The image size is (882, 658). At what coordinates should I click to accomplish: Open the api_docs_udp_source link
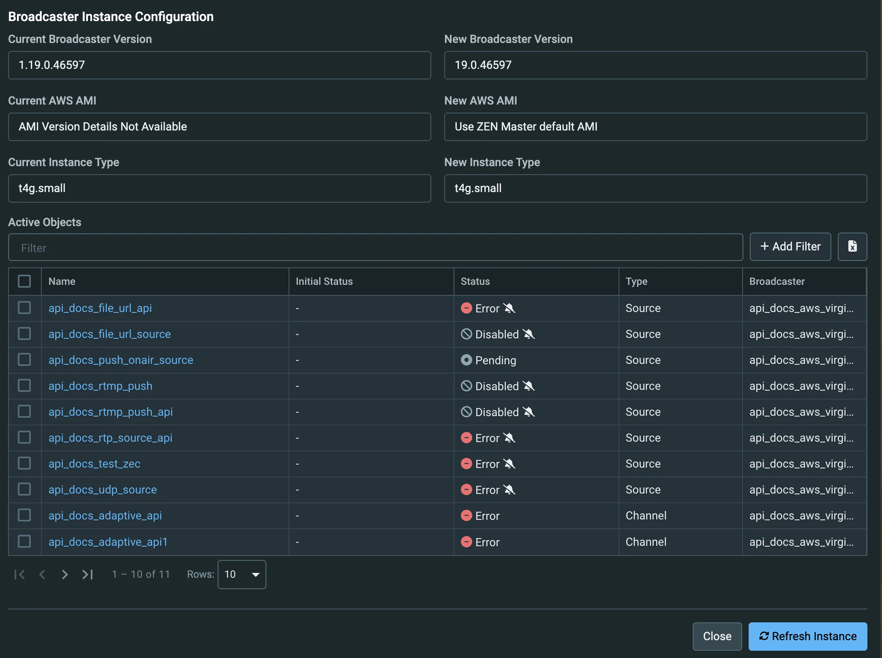tap(103, 490)
